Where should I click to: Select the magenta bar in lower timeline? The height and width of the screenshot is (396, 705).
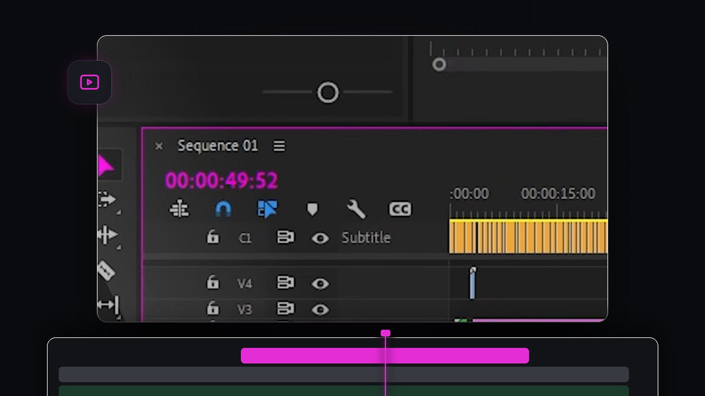[x=385, y=356]
